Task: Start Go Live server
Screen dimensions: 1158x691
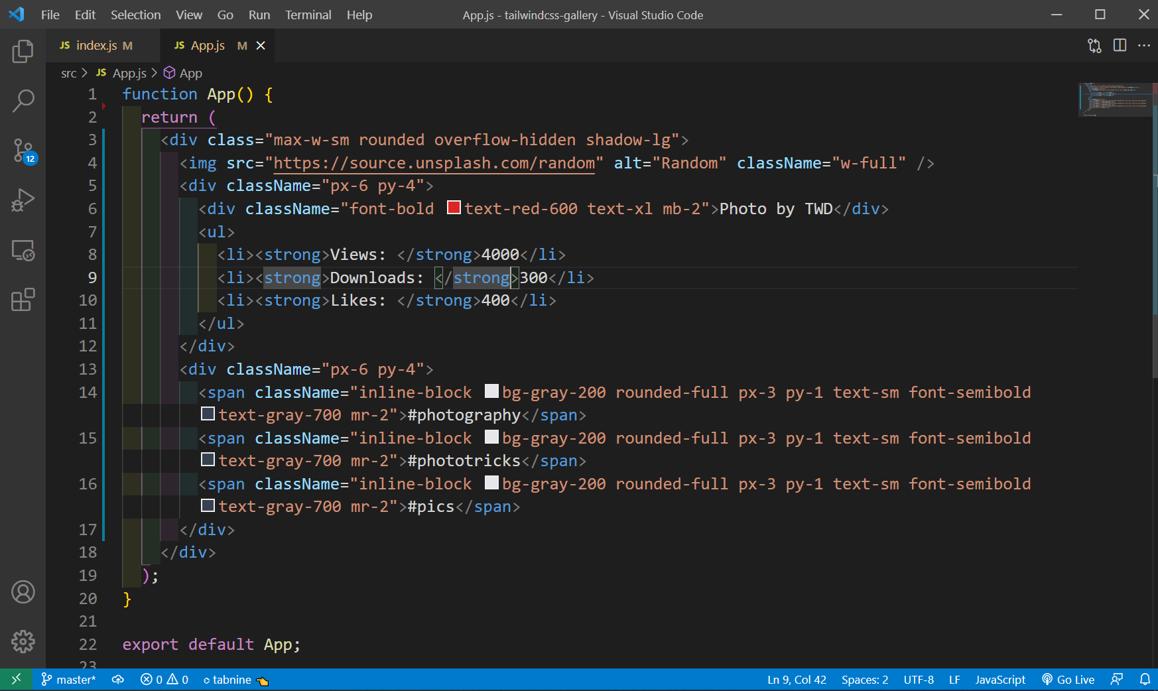Action: 1068,680
